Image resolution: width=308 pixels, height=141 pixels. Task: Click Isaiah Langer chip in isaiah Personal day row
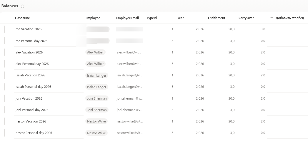97,87
